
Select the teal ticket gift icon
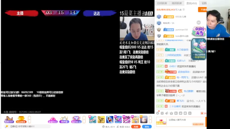click(x=93, y=119)
